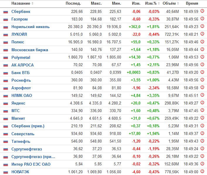This screenshot has width=207, height=175.
Task: Click the clock icon in the Газпром row
Action: tap(202, 18)
